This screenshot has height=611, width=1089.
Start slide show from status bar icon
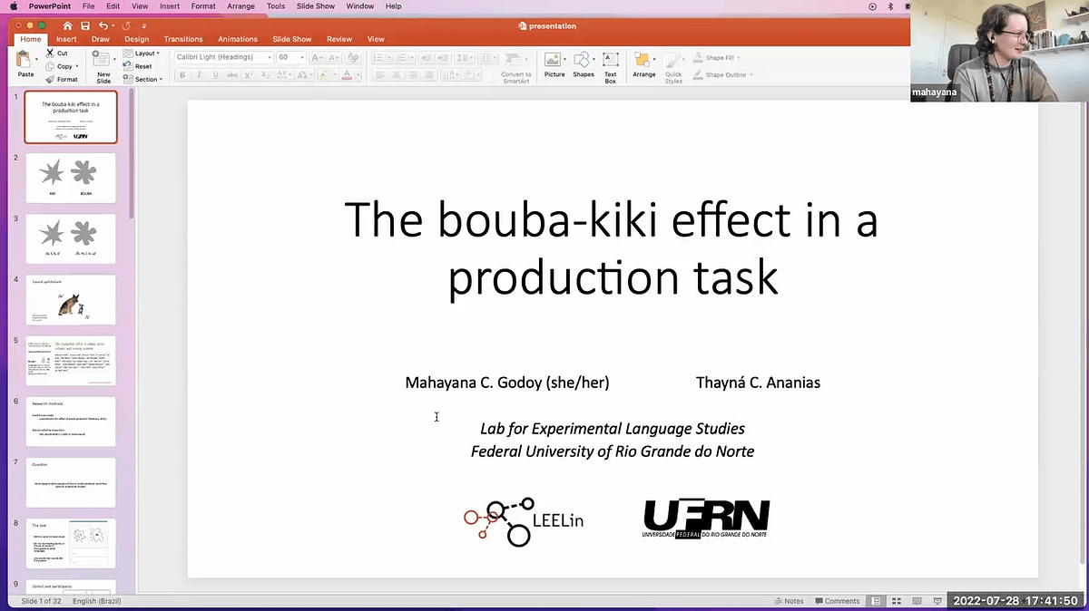(x=938, y=601)
